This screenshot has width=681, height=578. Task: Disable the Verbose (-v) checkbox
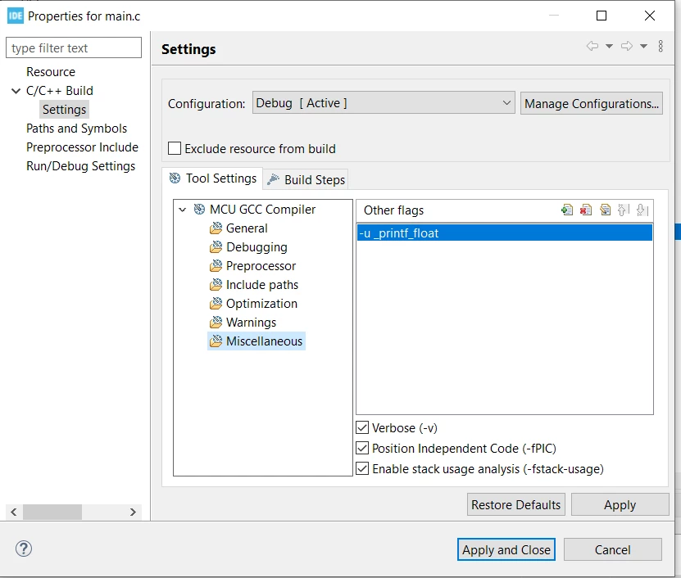(362, 427)
